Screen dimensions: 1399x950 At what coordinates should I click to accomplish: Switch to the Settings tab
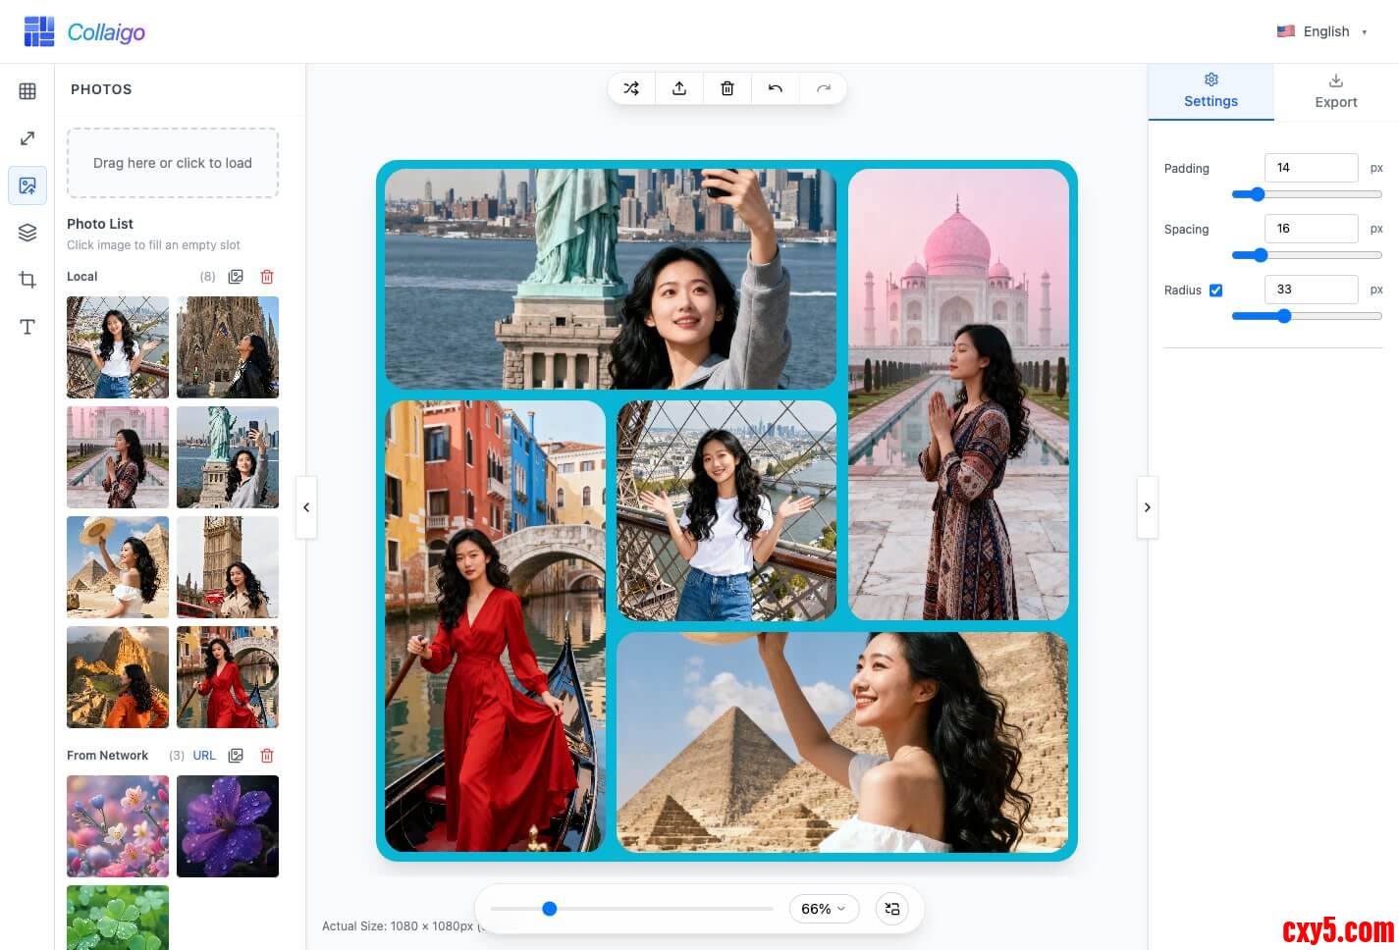pyautogui.click(x=1211, y=91)
